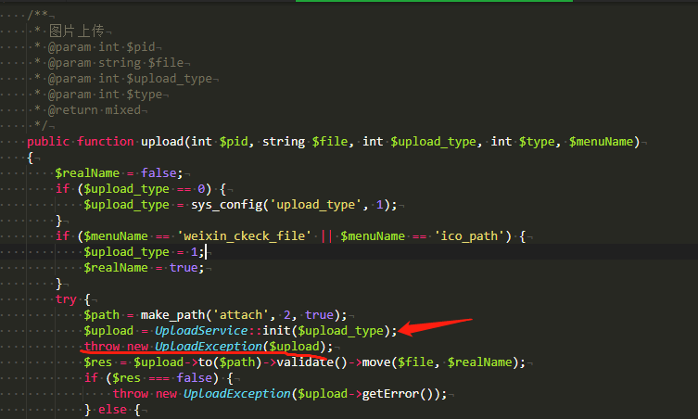Click the 'ico_path' string literal
Screen dimensions: 698x419
pos(469,236)
